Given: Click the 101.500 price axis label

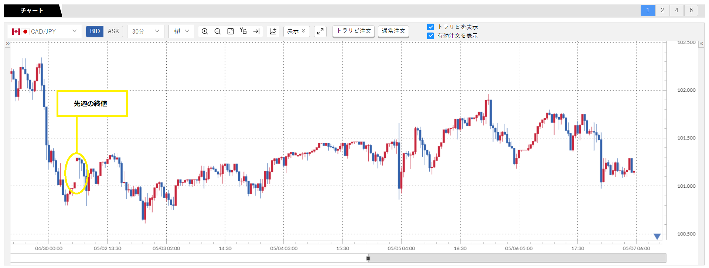Looking at the screenshot, I should [686, 138].
